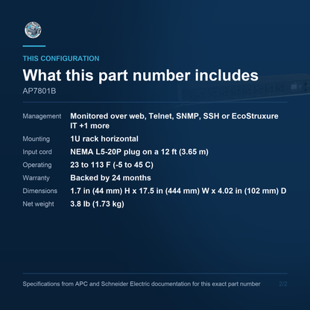The image size is (310, 310).
Task: Select the Operating row label
Action: 37,165
